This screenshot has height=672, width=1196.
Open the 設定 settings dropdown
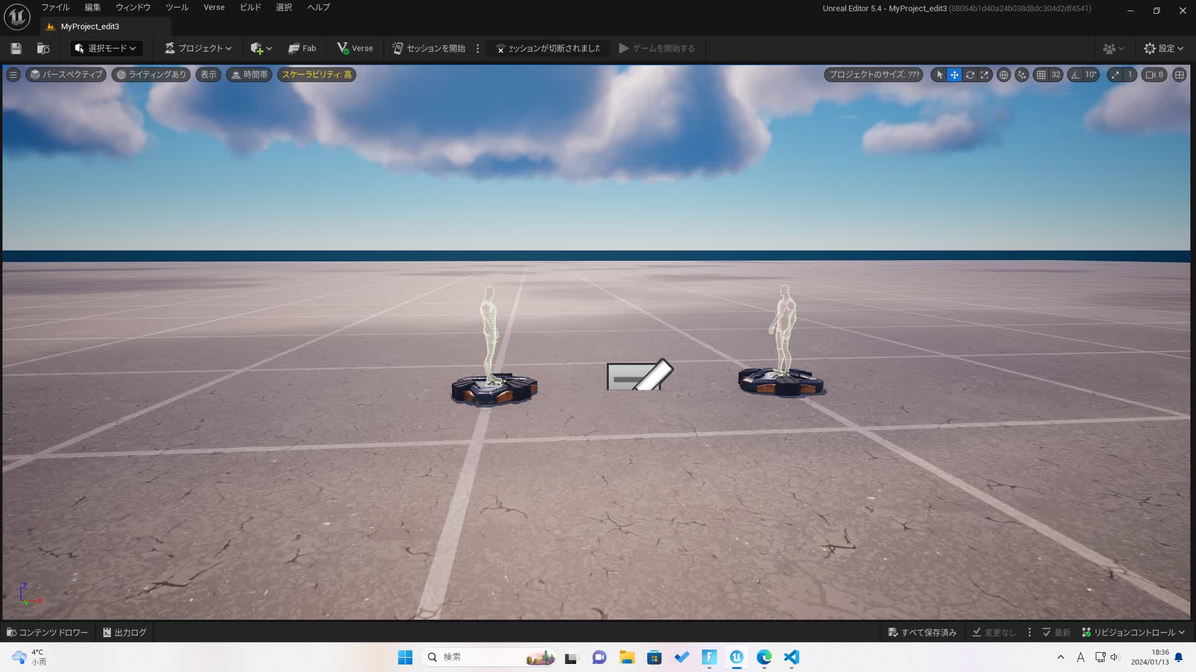click(x=1163, y=49)
